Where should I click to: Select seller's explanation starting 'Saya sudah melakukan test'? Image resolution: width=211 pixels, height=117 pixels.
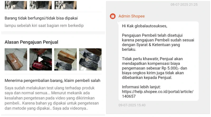point(52,98)
